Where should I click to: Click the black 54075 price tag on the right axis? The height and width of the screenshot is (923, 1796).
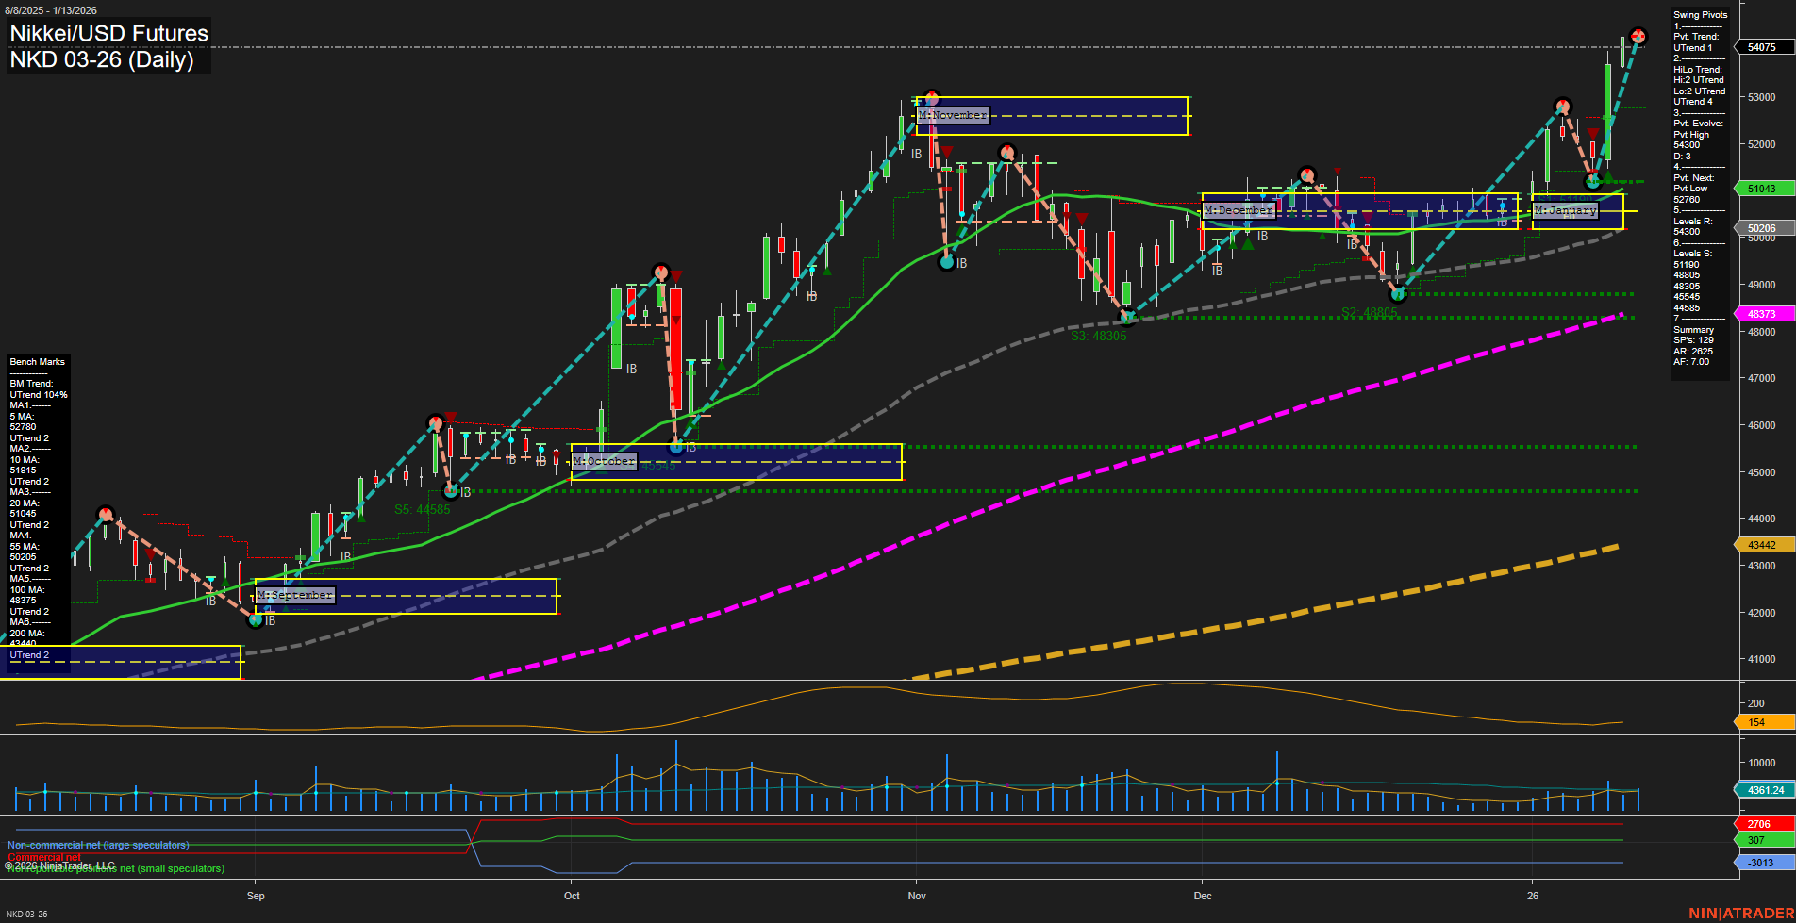[x=1763, y=45]
